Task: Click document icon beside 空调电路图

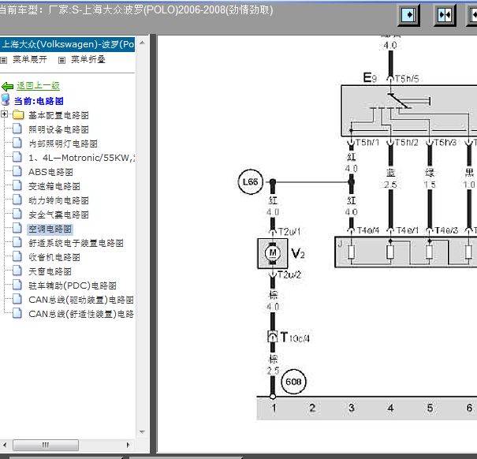Action: pos(17,228)
